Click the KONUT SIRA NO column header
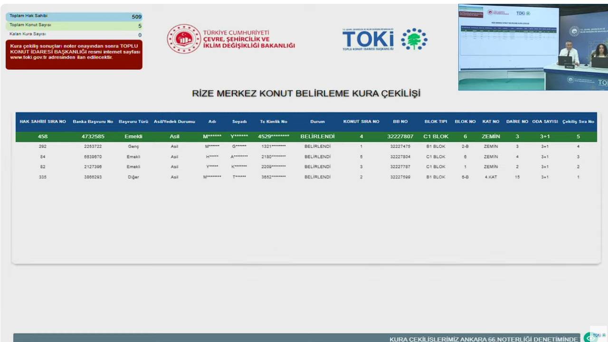This screenshot has width=608, height=342. (x=361, y=122)
